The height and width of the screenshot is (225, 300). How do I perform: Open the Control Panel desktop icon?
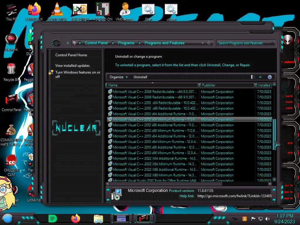pos(11,103)
